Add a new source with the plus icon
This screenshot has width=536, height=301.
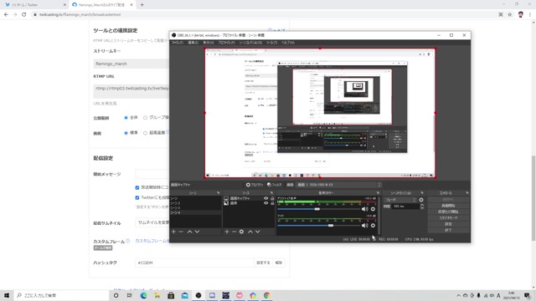[x=227, y=232]
